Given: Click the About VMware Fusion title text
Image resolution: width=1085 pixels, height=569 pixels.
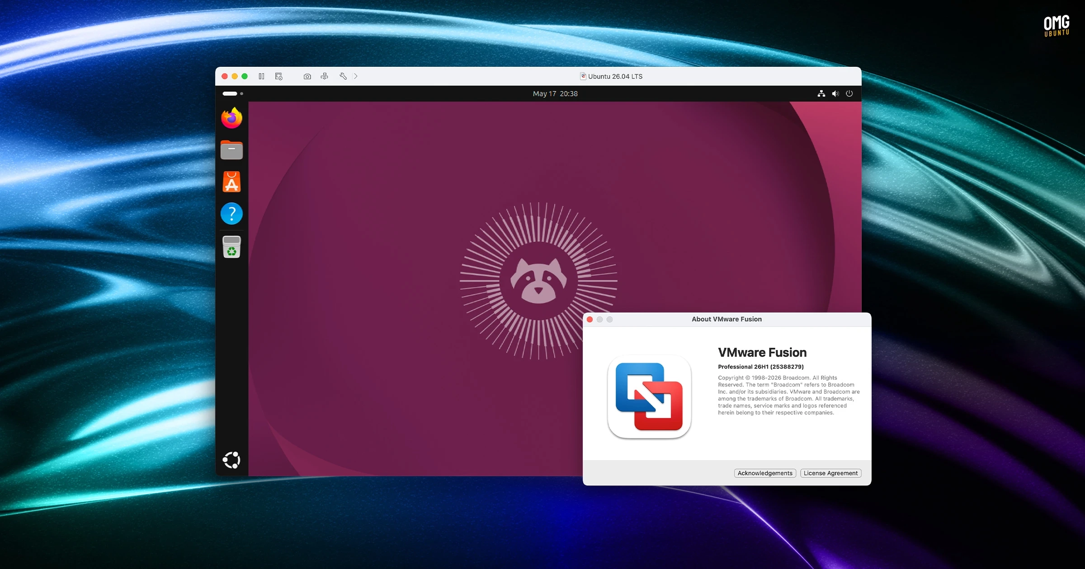Looking at the screenshot, I should click(x=726, y=319).
